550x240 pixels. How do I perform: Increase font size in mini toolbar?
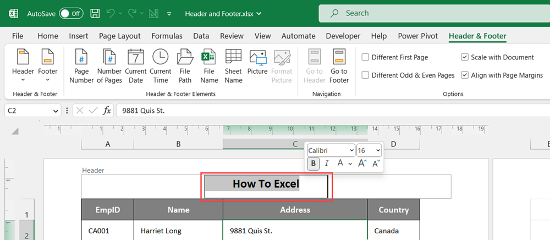pyautogui.click(x=362, y=163)
